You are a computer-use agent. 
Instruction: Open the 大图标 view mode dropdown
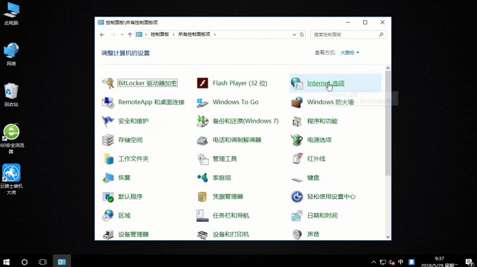point(349,52)
